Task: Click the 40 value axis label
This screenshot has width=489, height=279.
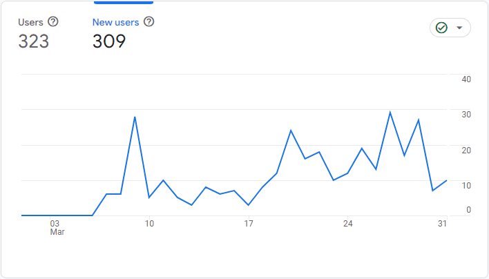Action: (x=466, y=79)
